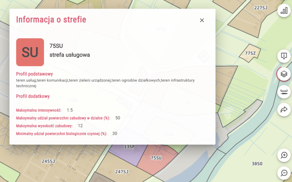Open the map layers panel
The width and height of the screenshot is (292, 182).
(x=284, y=74)
